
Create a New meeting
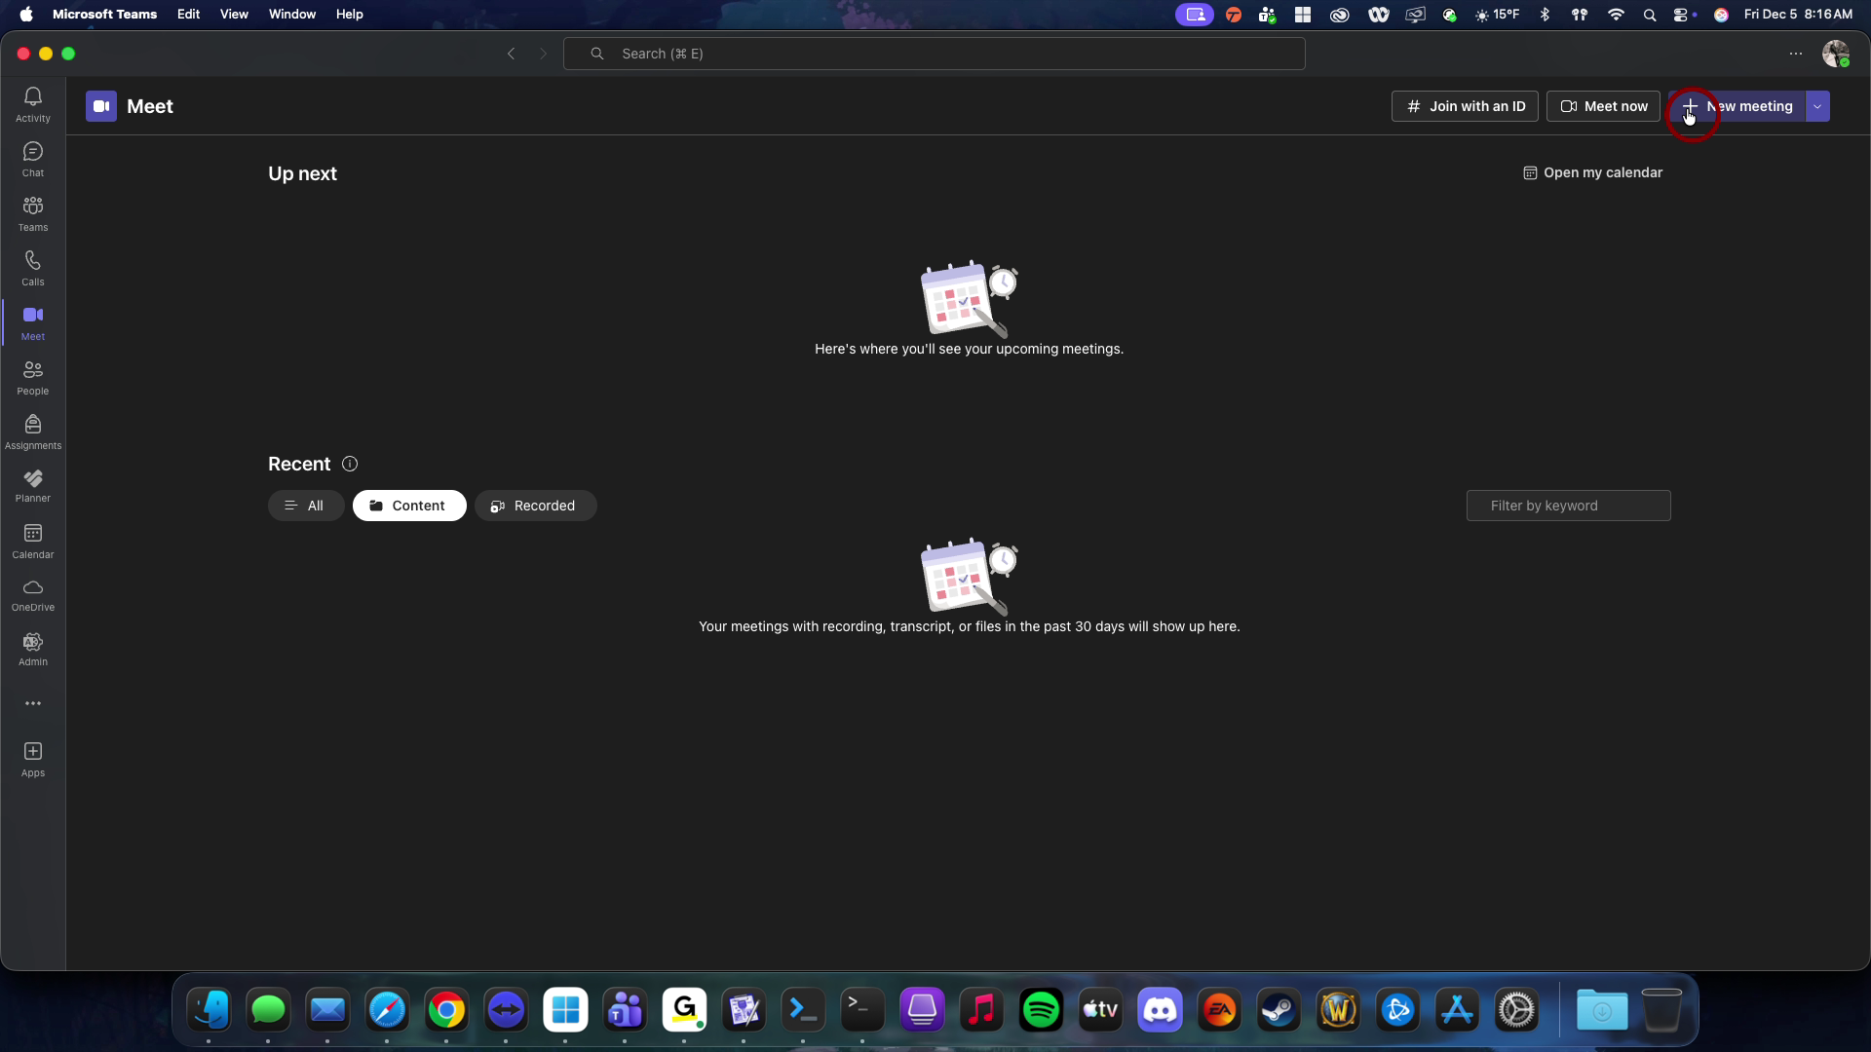pos(1737,106)
